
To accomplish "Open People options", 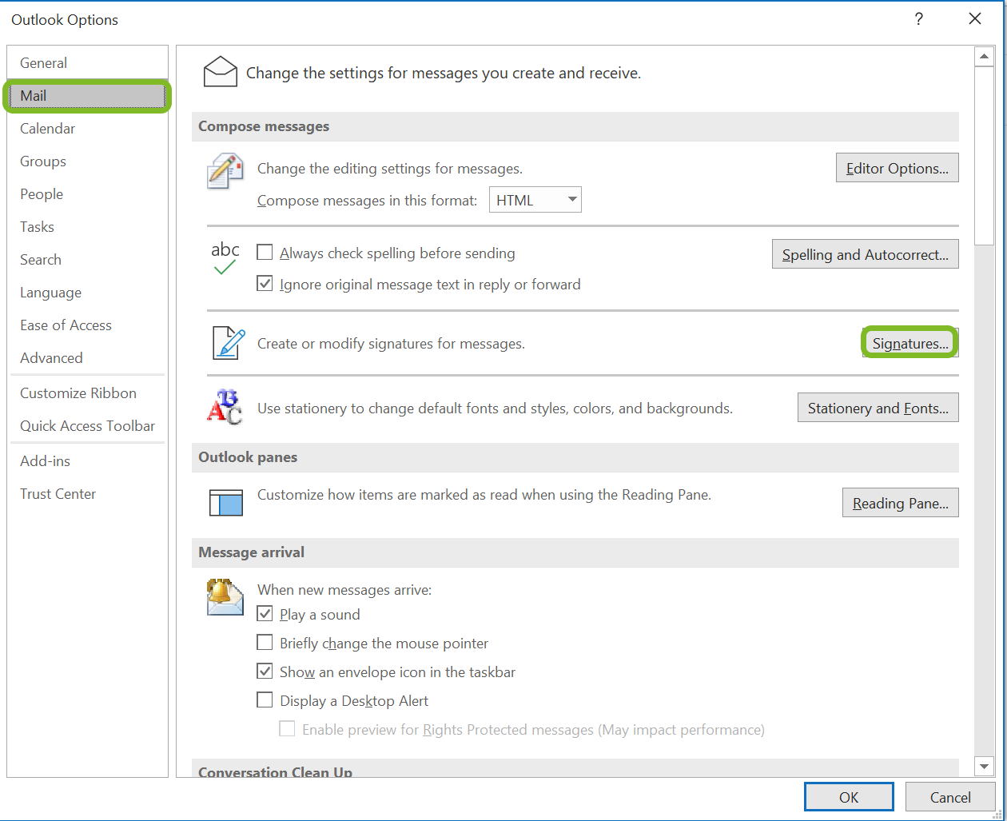I will (x=87, y=193).
